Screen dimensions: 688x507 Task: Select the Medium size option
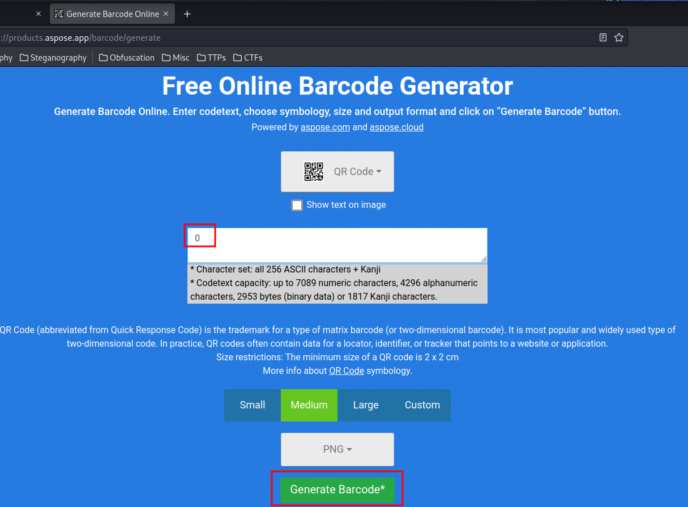[x=309, y=405]
